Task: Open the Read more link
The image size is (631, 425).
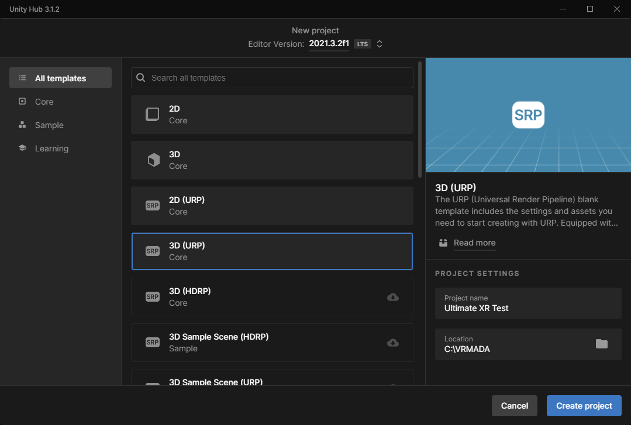Action: point(474,243)
